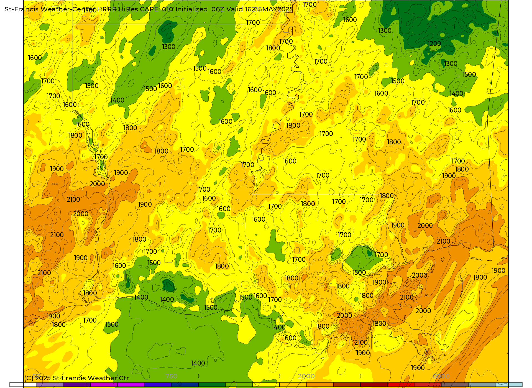This screenshot has height=388, width=532.
Task: Select the light blue swatch ending the color bar
Action: pos(509,385)
